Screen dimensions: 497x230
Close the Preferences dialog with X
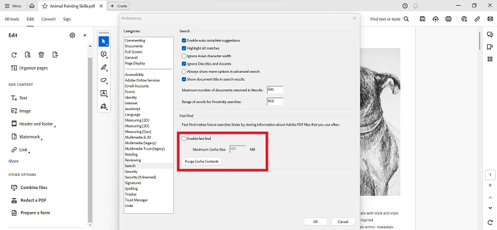point(354,19)
